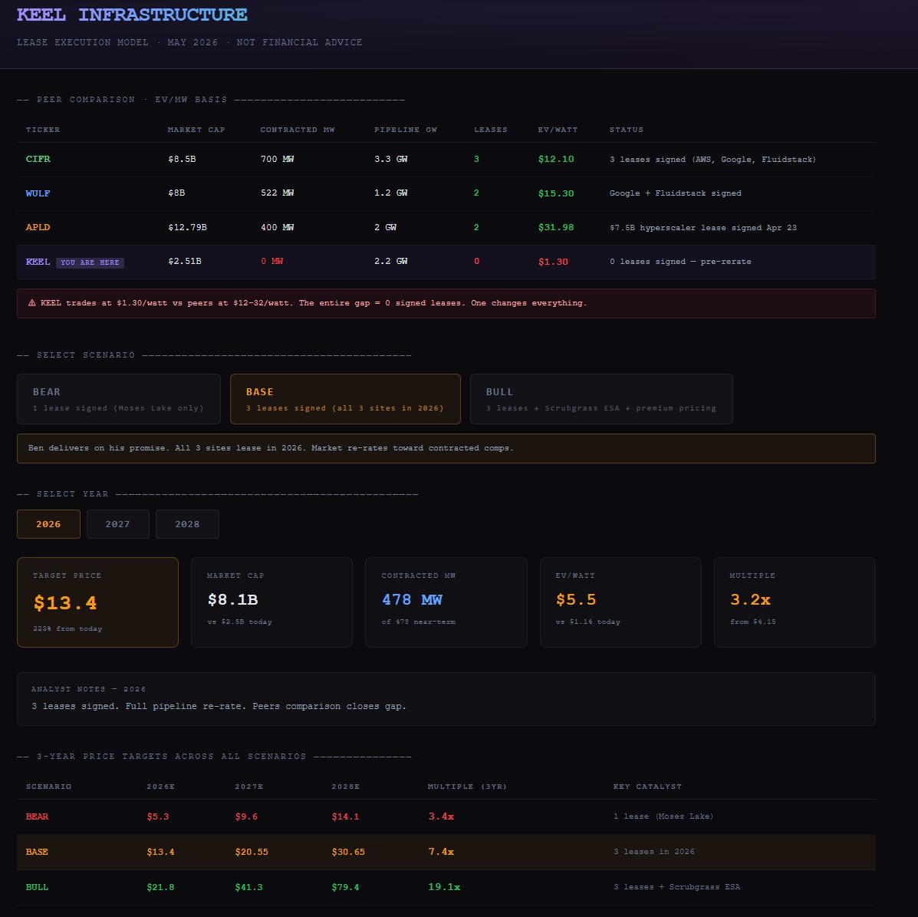Click the STATUS column header
Screen dimensions: 918x917
click(x=627, y=130)
